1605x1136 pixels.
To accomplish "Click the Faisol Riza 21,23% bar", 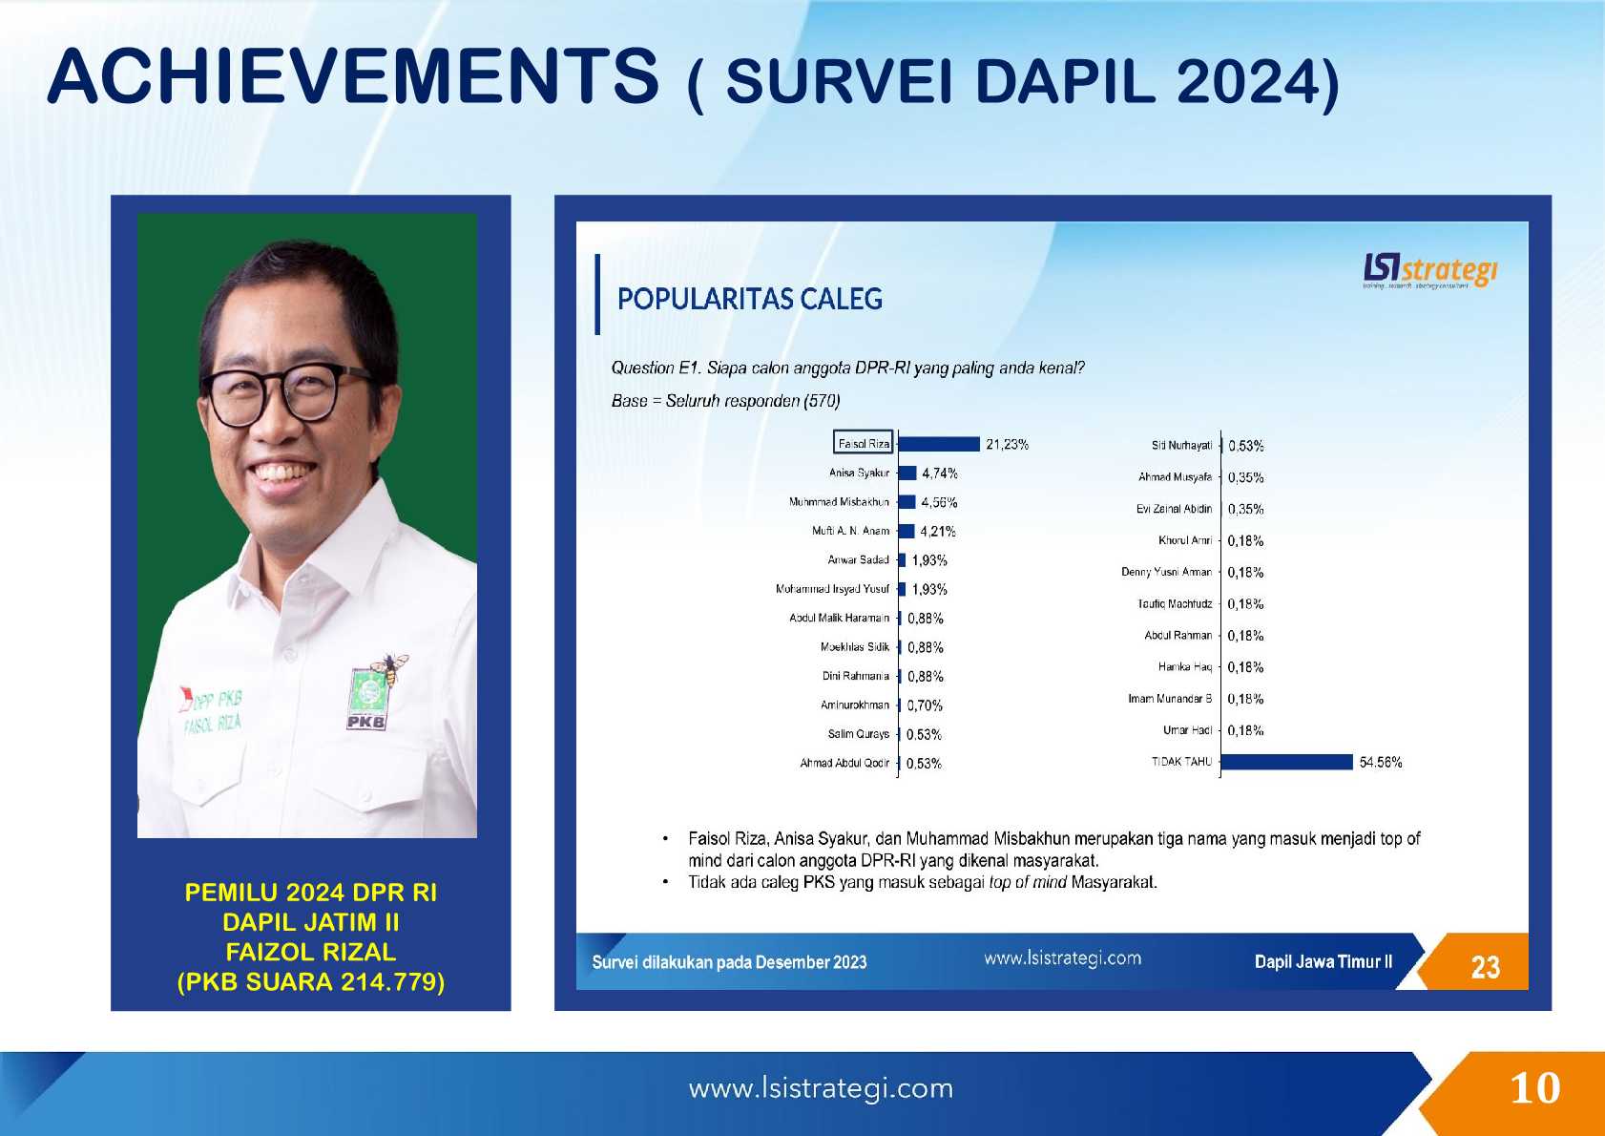I will click(x=939, y=444).
